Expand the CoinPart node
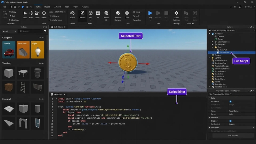 coord(215,50)
